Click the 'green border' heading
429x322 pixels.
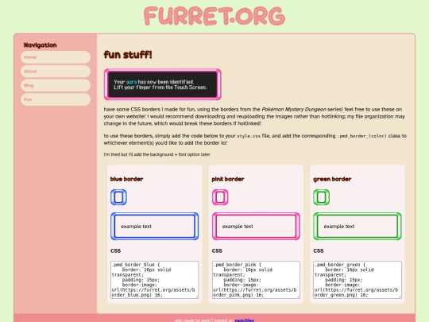pyautogui.click(x=332, y=179)
